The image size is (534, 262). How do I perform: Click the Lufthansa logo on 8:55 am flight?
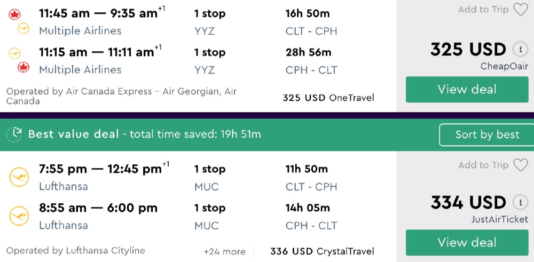pyautogui.click(x=19, y=216)
